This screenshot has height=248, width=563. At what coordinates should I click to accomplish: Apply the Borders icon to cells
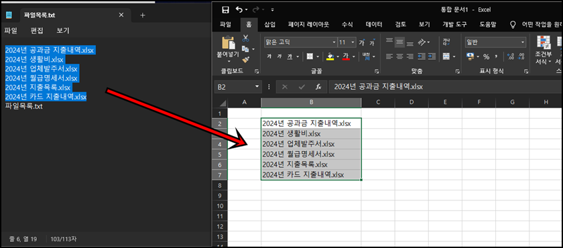309,56
